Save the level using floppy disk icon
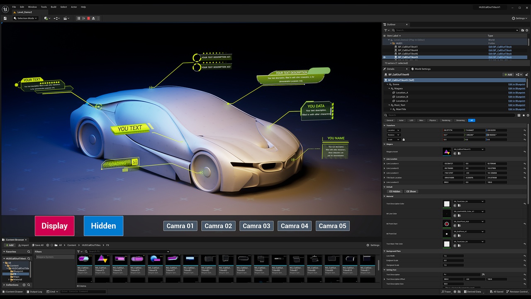 tap(5, 18)
